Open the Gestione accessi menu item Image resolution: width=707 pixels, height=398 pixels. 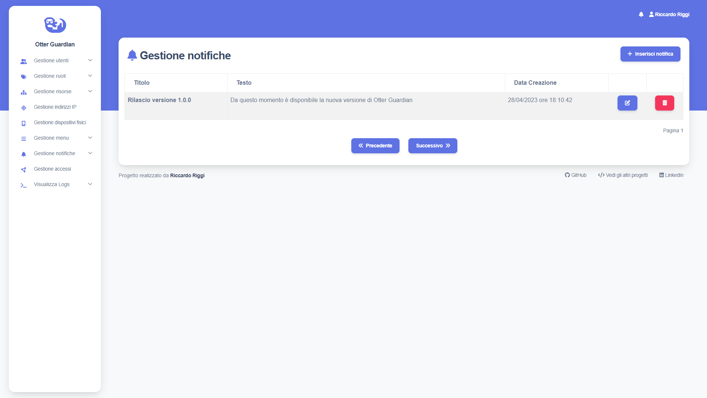point(52,169)
